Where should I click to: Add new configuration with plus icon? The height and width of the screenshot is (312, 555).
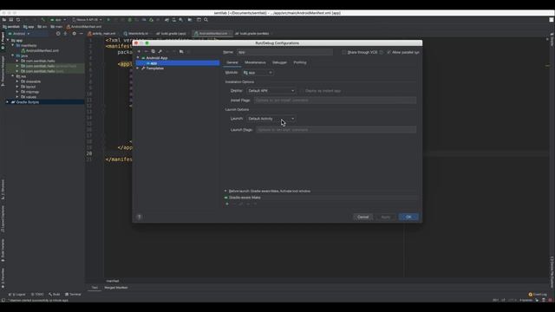point(139,52)
